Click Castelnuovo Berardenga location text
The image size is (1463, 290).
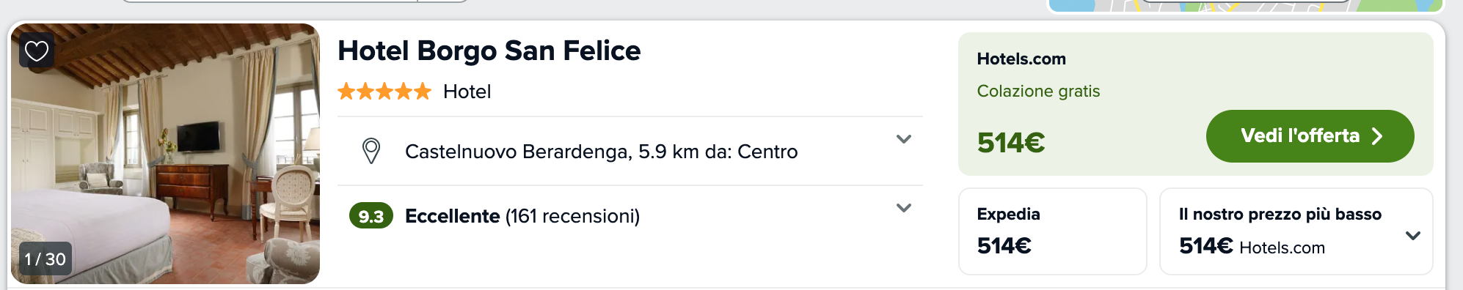601,152
